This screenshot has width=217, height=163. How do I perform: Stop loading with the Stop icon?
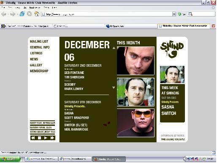[30, 14]
